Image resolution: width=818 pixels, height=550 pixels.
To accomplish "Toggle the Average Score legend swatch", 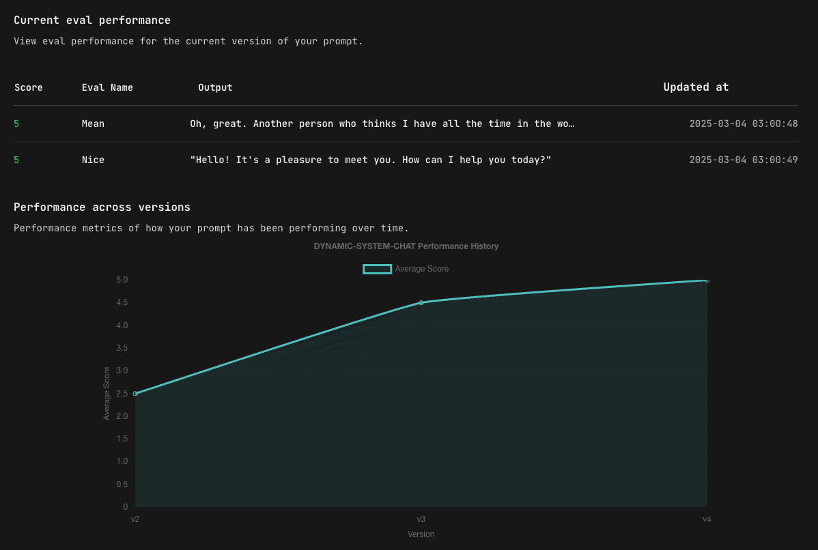I will (377, 269).
